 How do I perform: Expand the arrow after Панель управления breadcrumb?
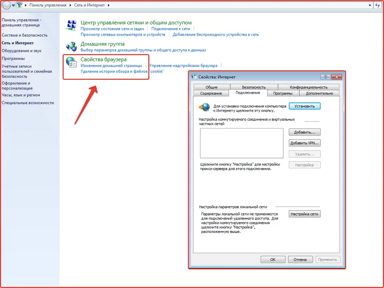pyautogui.click(x=71, y=5)
